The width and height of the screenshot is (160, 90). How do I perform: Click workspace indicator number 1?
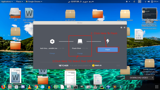click(139, 1)
